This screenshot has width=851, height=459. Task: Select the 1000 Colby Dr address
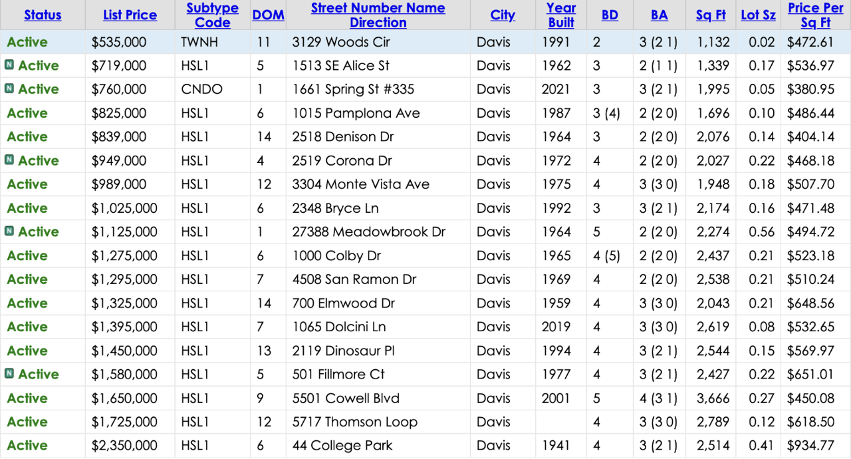click(337, 255)
